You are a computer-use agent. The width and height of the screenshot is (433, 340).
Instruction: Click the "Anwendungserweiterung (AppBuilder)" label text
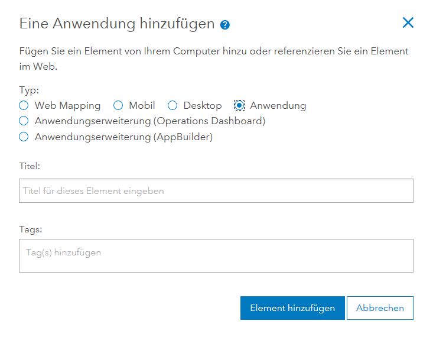pyautogui.click(x=123, y=137)
